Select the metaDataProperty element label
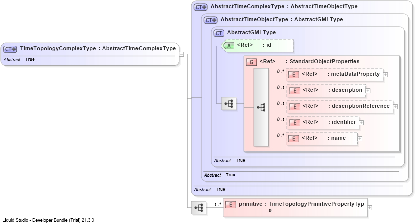Screen dimensions: 415x223 click(x=341, y=74)
